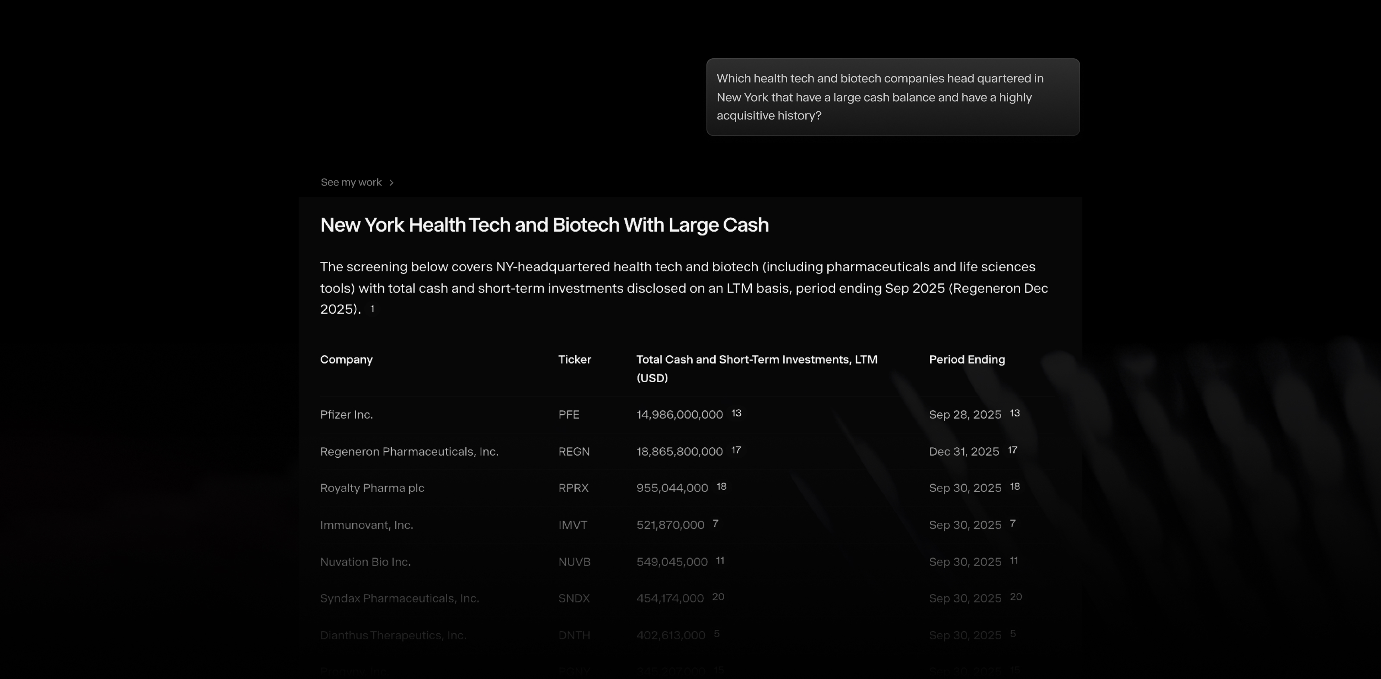Click the ticker REGN
This screenshot has width=1381, height=679.
coord(574,451)
